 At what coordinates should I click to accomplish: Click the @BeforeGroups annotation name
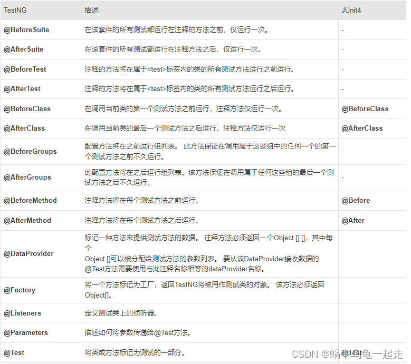click(30, 152)
